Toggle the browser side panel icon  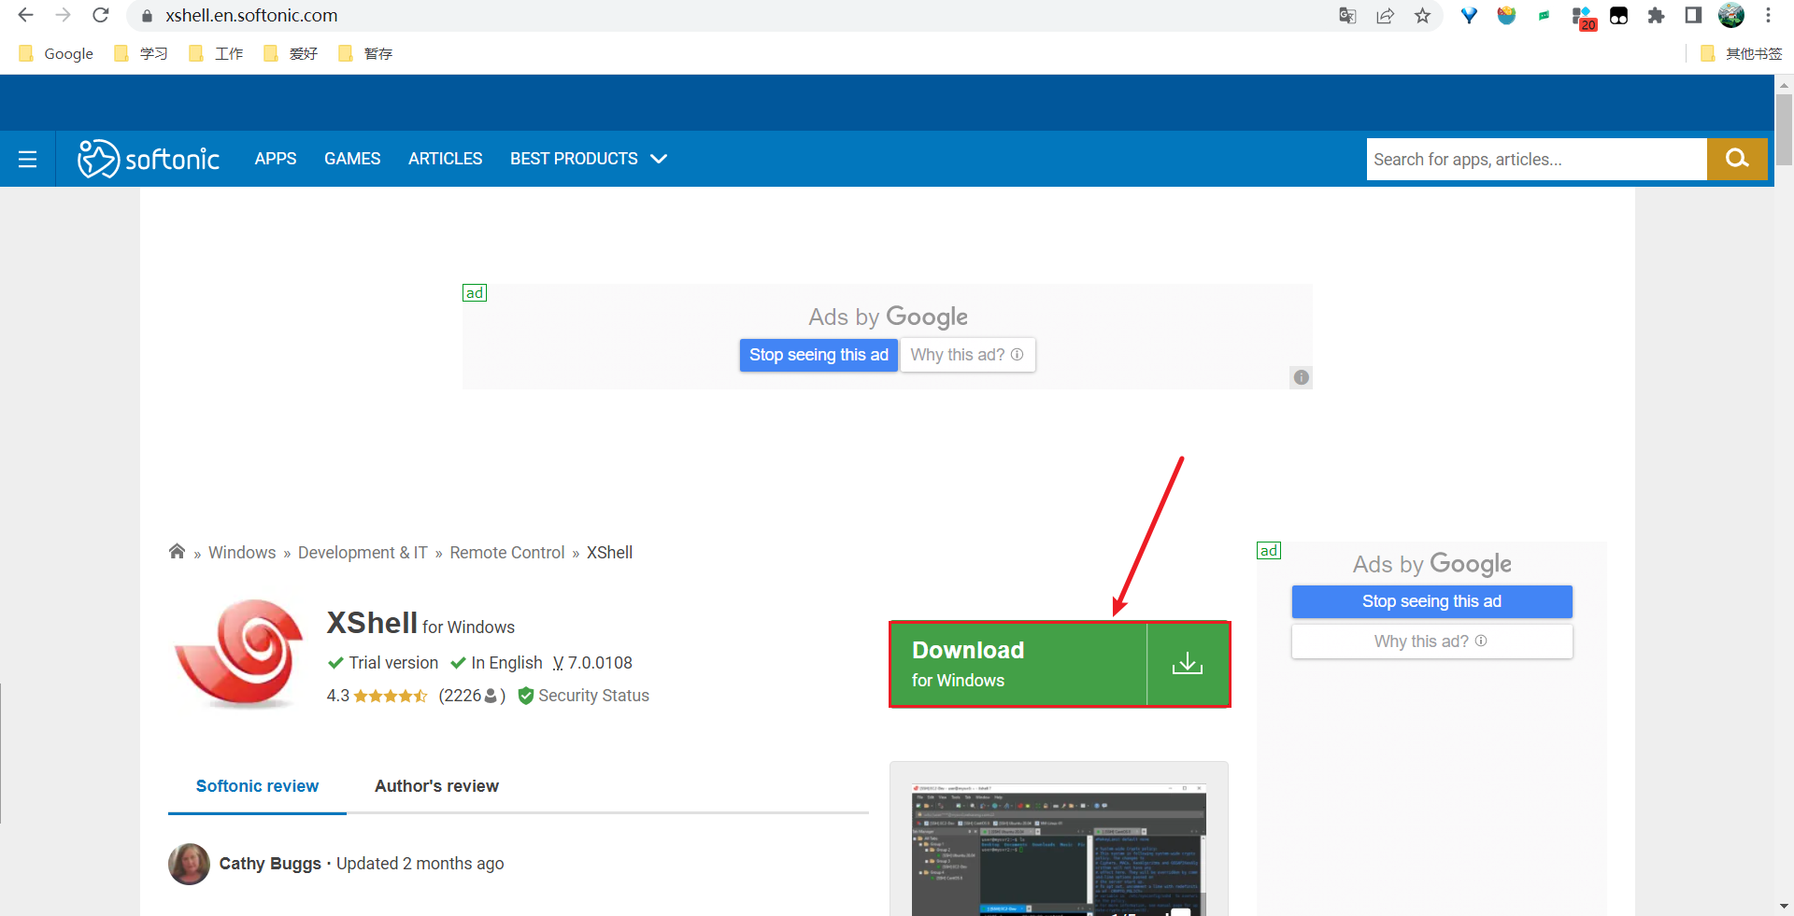pos(1693,15)
